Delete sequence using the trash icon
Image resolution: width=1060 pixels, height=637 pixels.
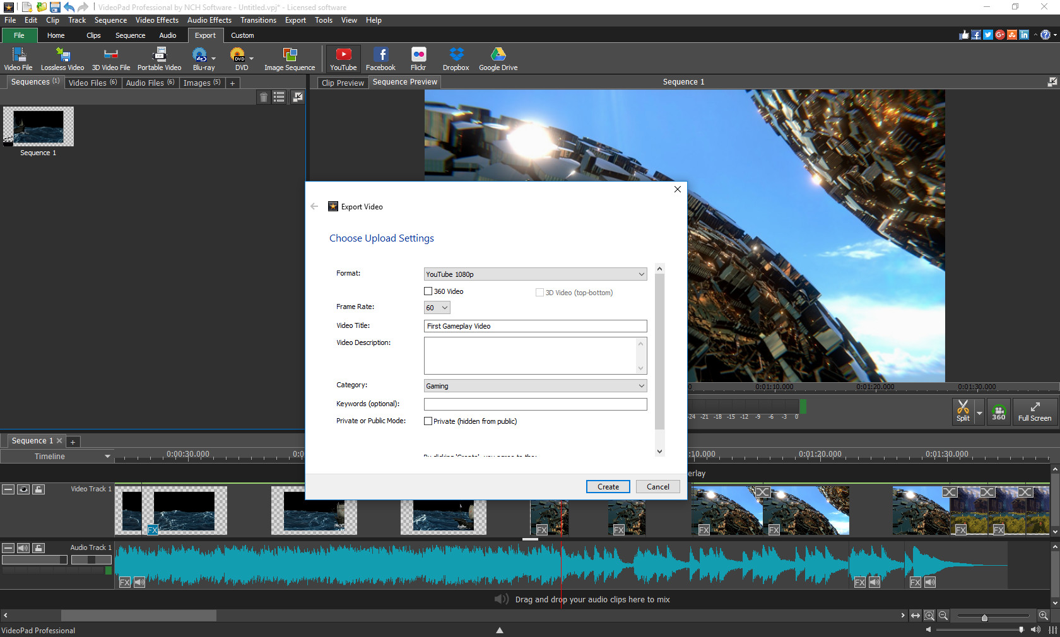point(264,97)
